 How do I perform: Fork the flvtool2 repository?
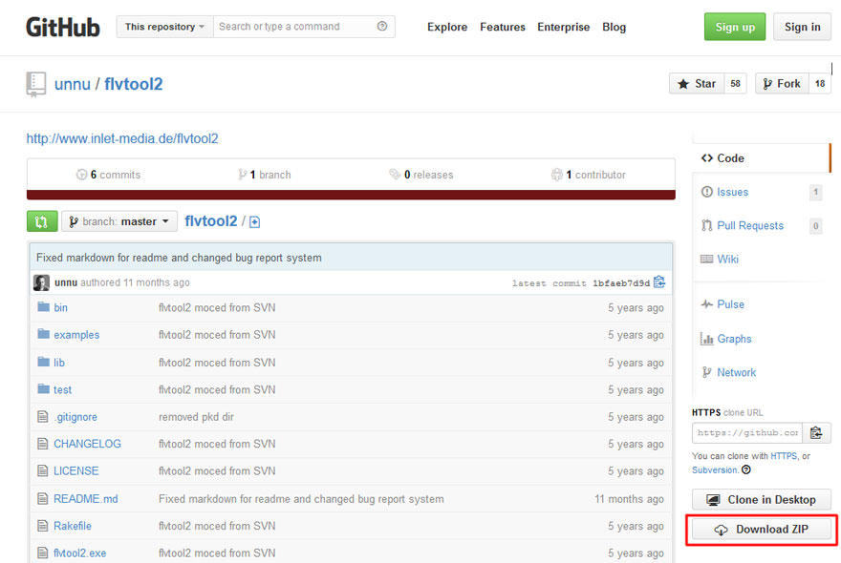[782, 84]
